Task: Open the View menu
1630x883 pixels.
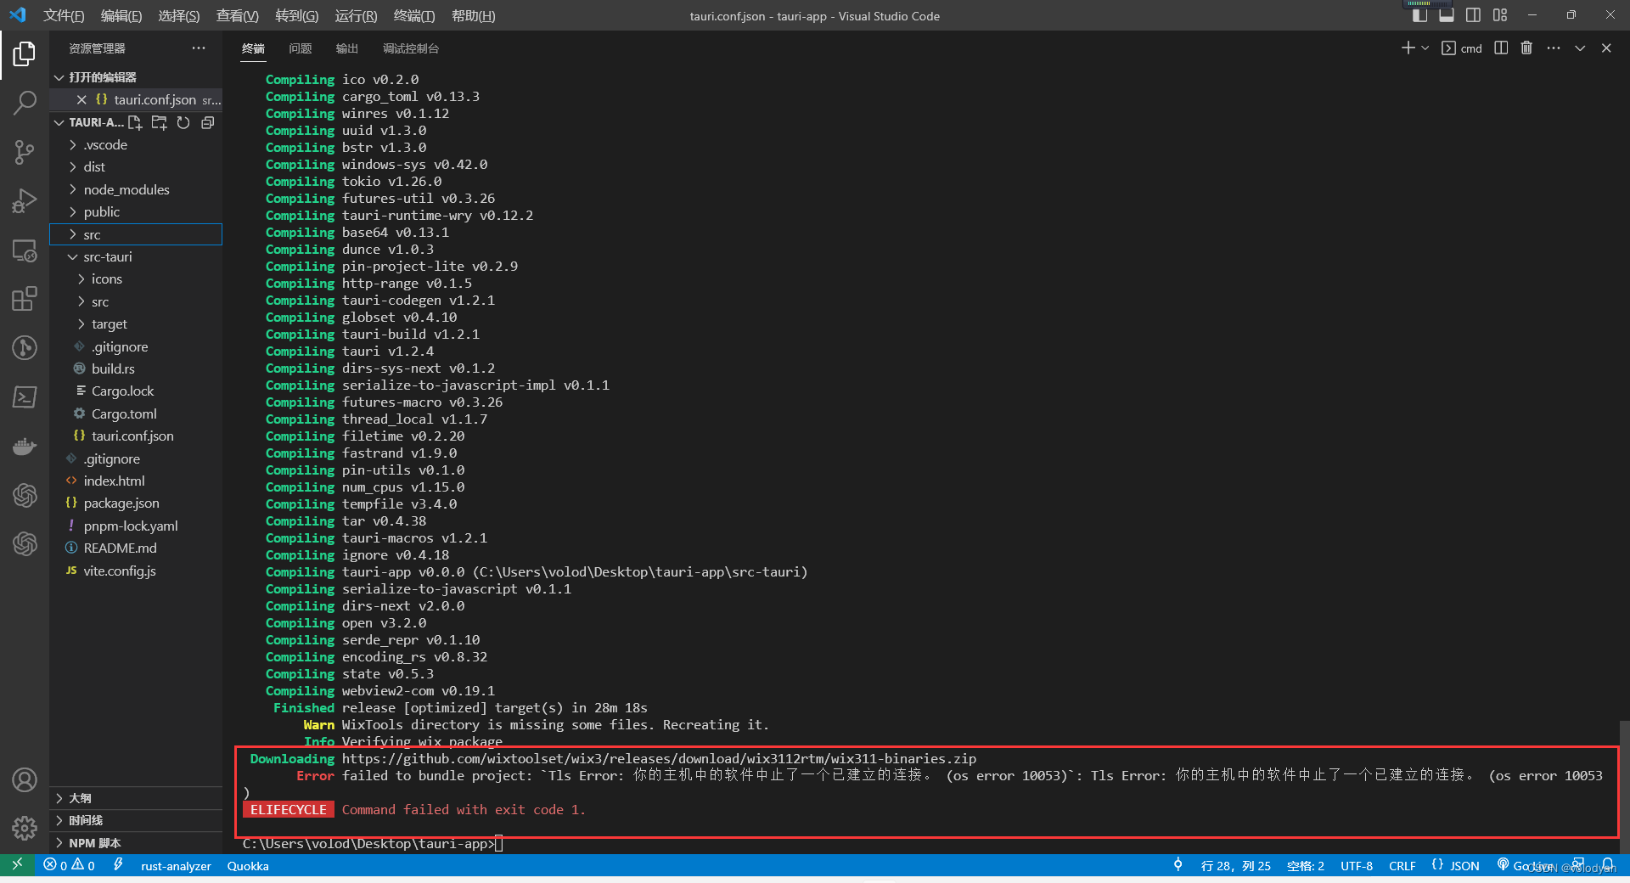Action: pos(237,15)
